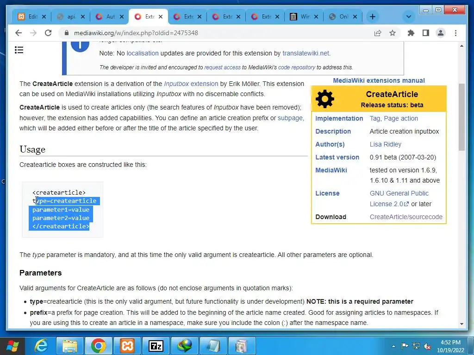Click the 'Latest version' infobox label
The height and width of the screenshot is (355, 474).
(337, 157)
